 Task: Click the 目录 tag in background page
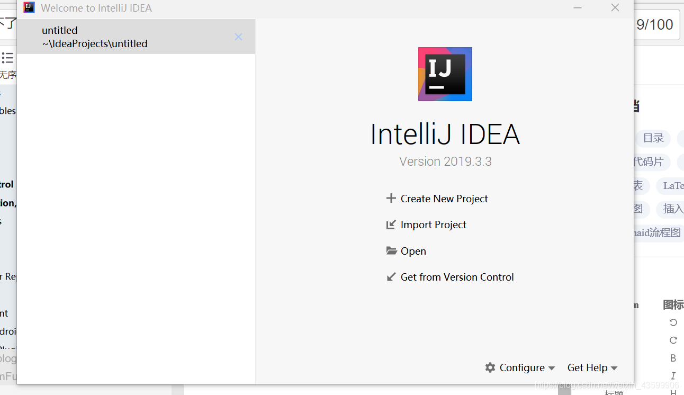pyautogui.click(x=653, y=139)
